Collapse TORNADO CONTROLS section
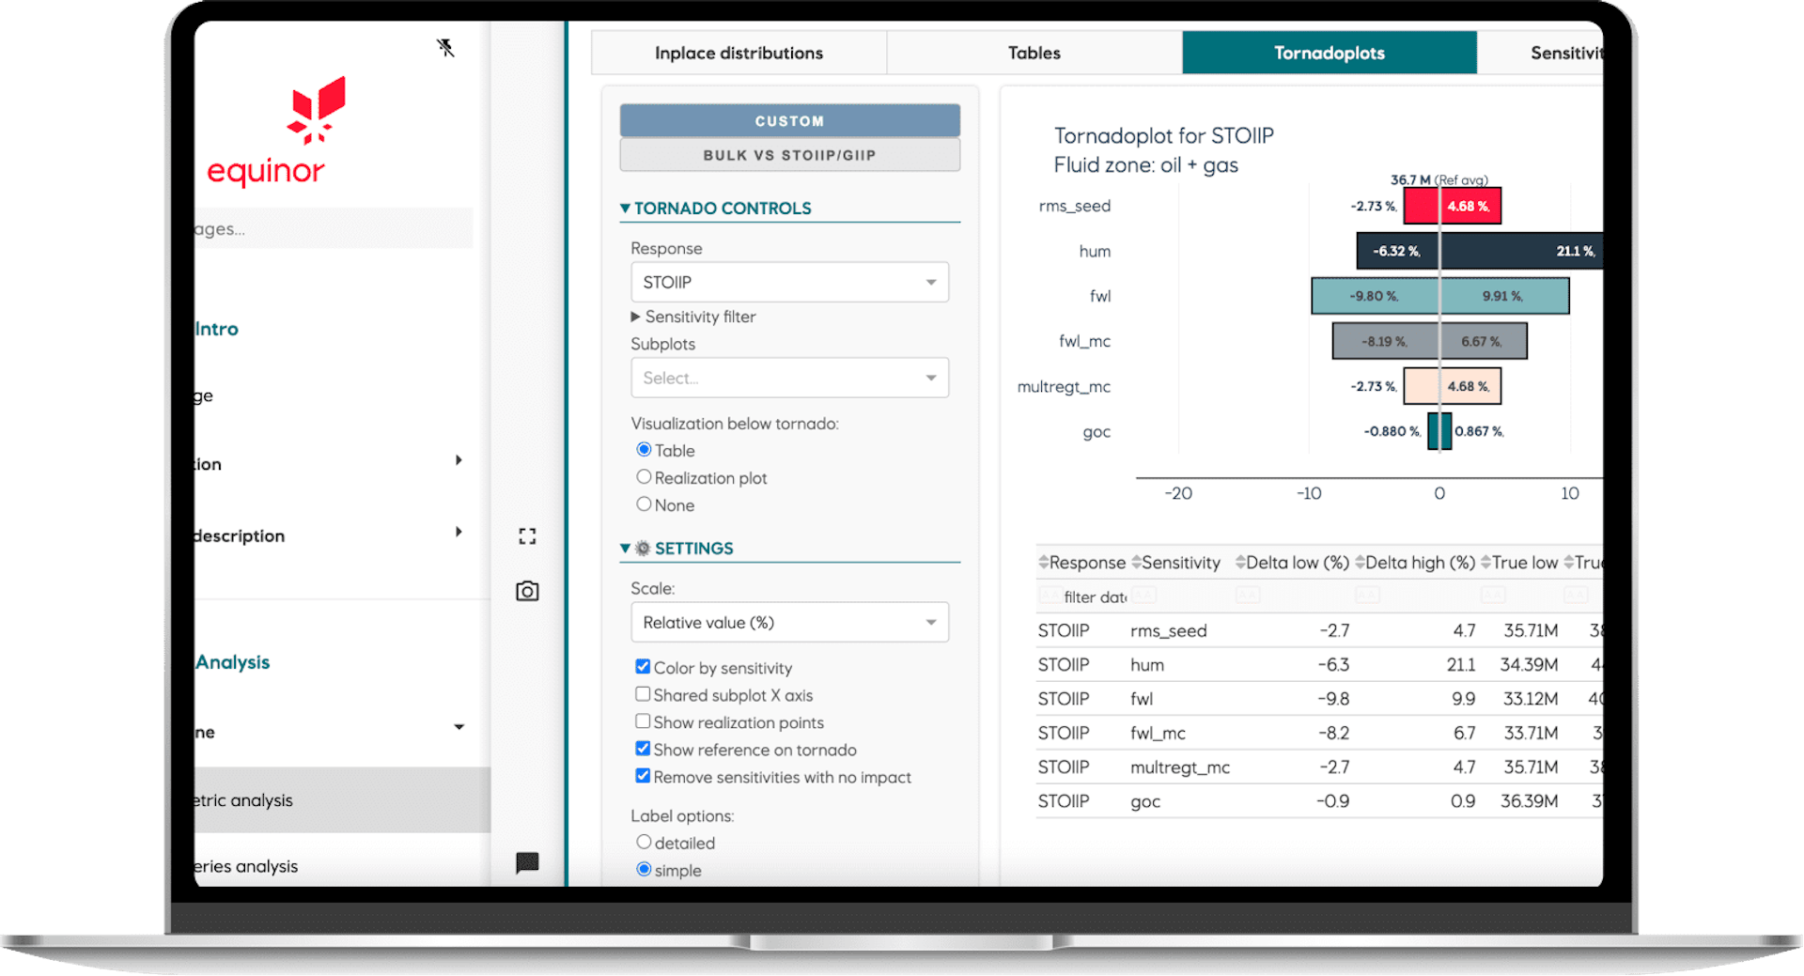Viewport: 1804px width, 976px height. tap(715, 209)
